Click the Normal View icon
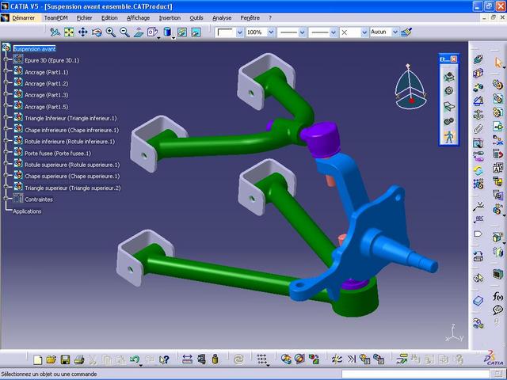The image size is (507, 380). click(139, 32)
